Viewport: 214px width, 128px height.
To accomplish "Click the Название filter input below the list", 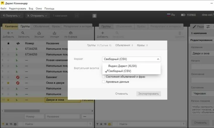I will (63, 117).
